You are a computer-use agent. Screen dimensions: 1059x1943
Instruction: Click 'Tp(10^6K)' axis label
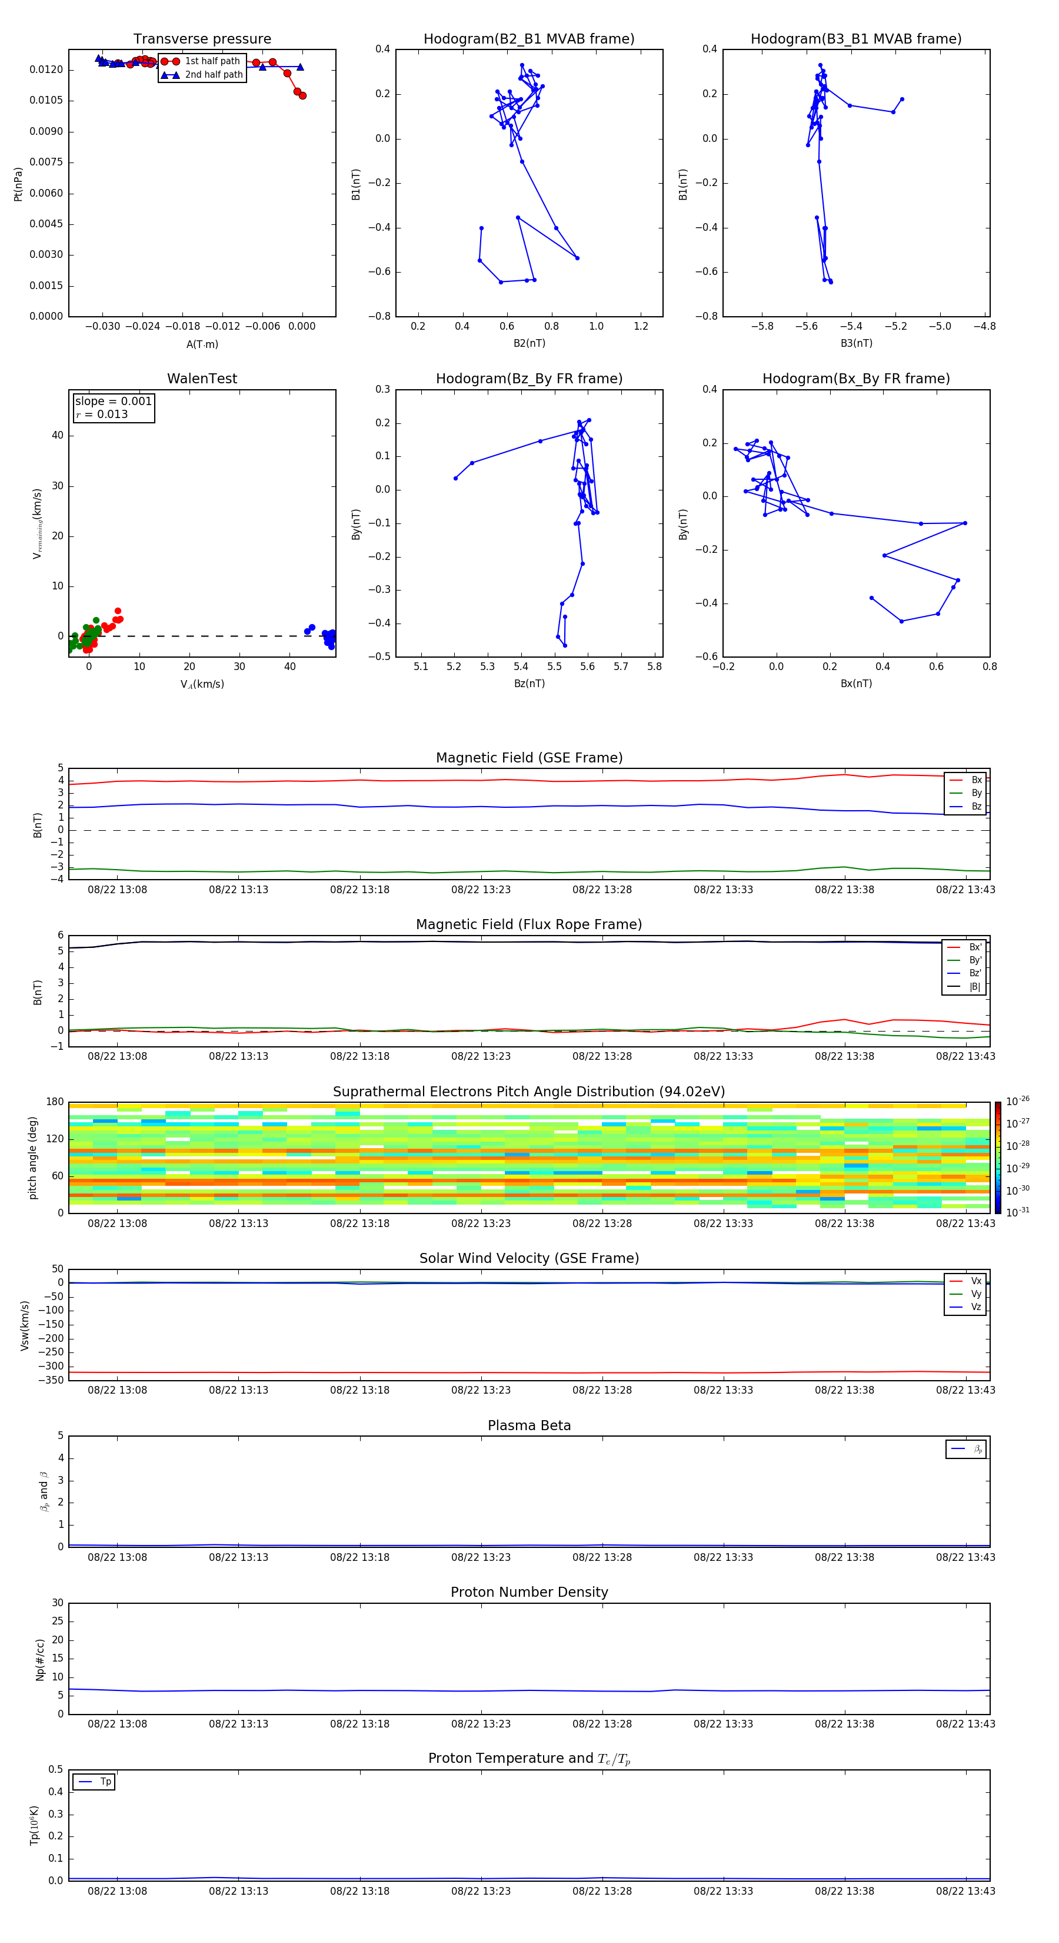tap(34, 1825)
